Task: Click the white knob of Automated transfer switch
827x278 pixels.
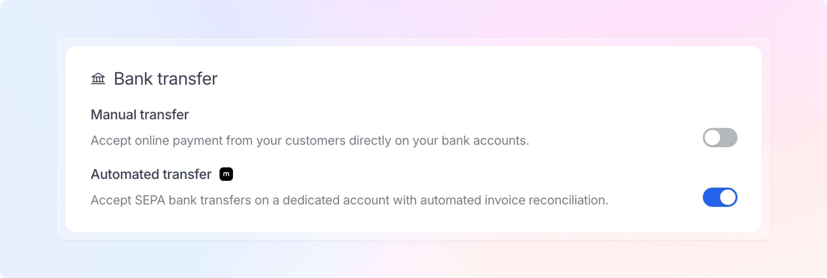Action: click(x=728, y=197)
